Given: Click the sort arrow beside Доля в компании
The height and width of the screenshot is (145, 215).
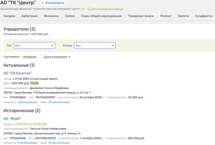Looking at the screenshot, I should [x=69, y=57].
